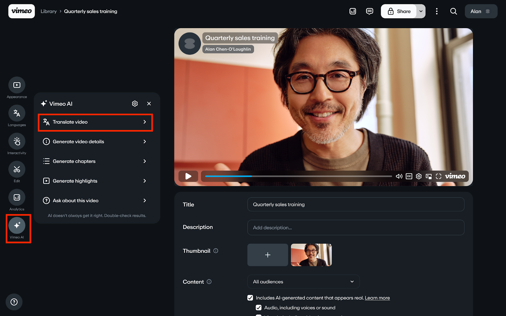Select Generate chapters option
506x316 pixels.
click(95, 161)
